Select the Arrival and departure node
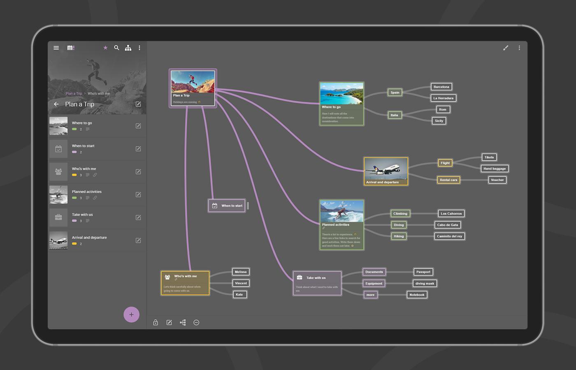This screenshot has width=576, height=370. 386,171
